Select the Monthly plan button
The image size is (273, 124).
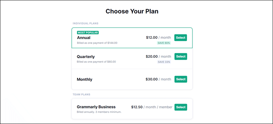181,79
